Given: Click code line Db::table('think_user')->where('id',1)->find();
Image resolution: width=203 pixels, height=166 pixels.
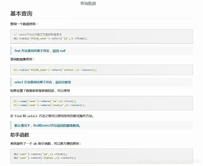Looking at the screenshot, I should click(50, 38).
